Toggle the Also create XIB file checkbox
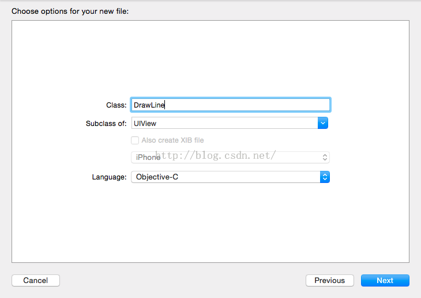The width and height of the screenshot is (421, 298). [135, 140]
